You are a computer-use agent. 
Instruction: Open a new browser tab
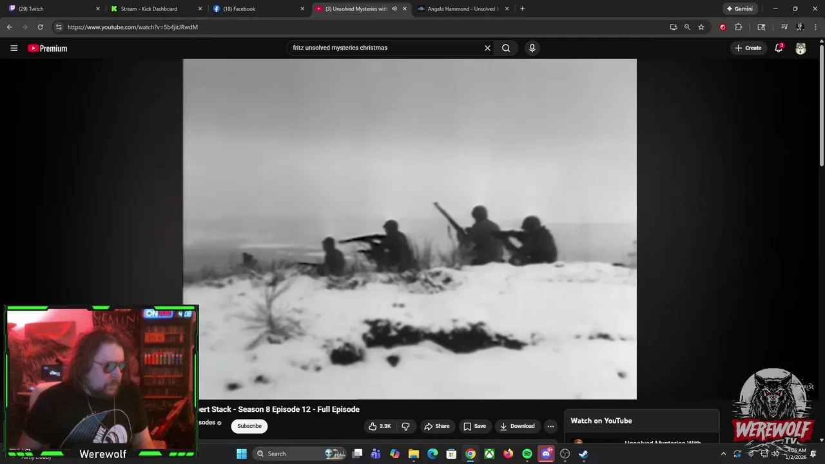point(522,9)
